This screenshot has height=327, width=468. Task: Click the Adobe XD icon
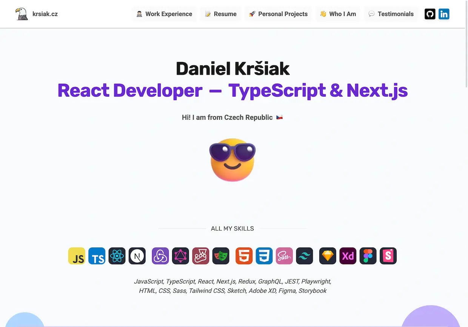coord(348,256)
